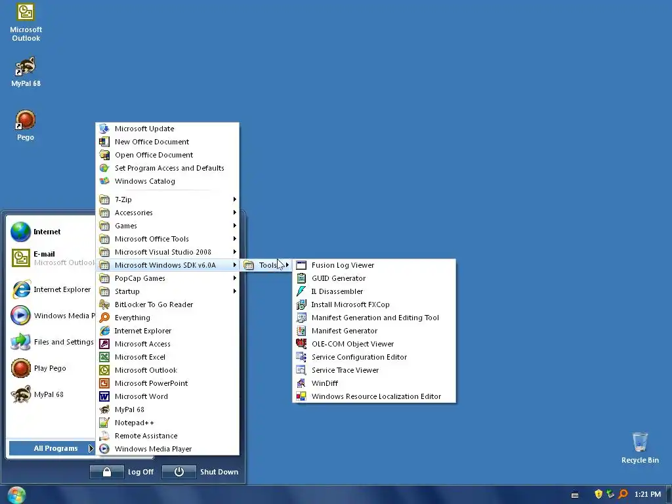Open Internet Explorer in All Programs list
Screen dimensions: 672x504
[167, 331]
